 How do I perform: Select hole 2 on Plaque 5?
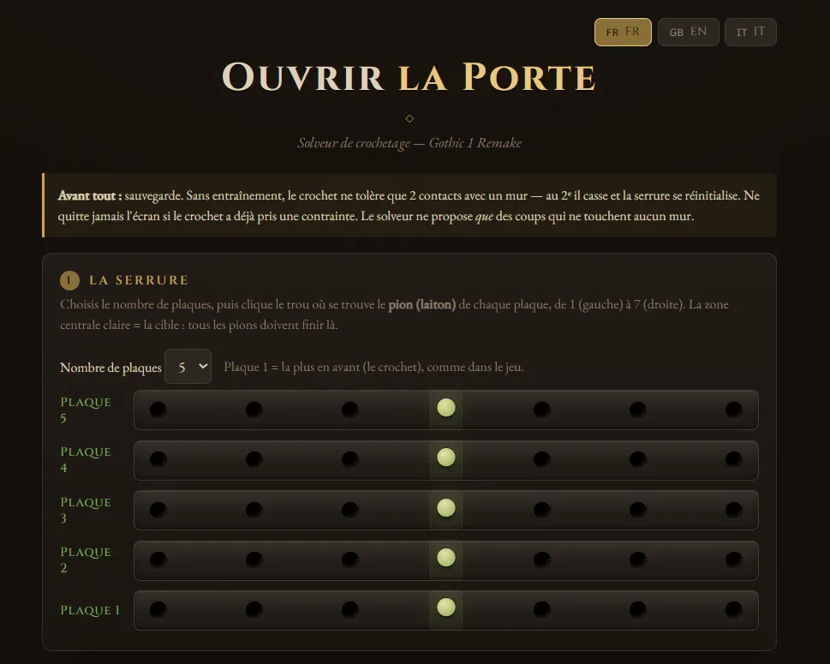[x=254, y=410]
